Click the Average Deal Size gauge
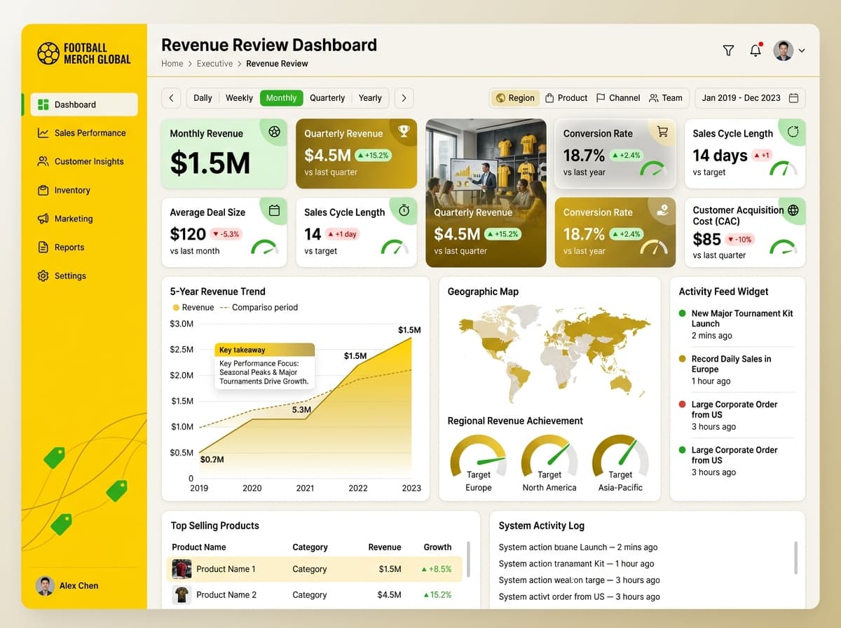This screenshot has width=841, height=628. (x=265, y=247)
